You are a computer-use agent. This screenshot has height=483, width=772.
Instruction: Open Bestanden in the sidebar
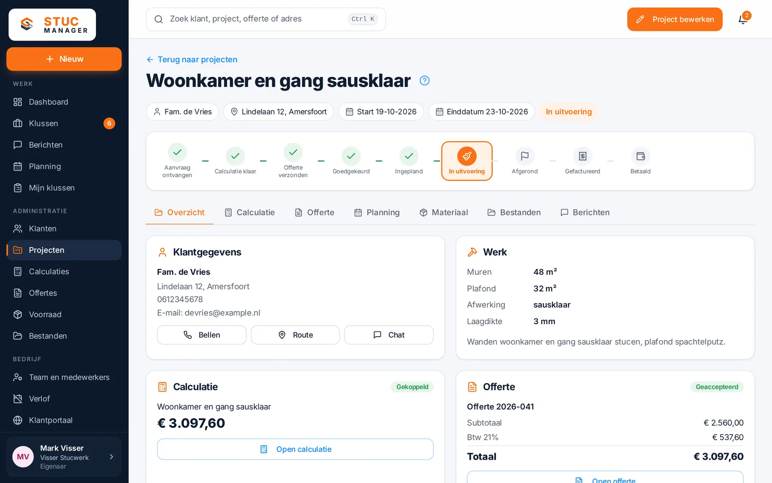pos(64,336)
